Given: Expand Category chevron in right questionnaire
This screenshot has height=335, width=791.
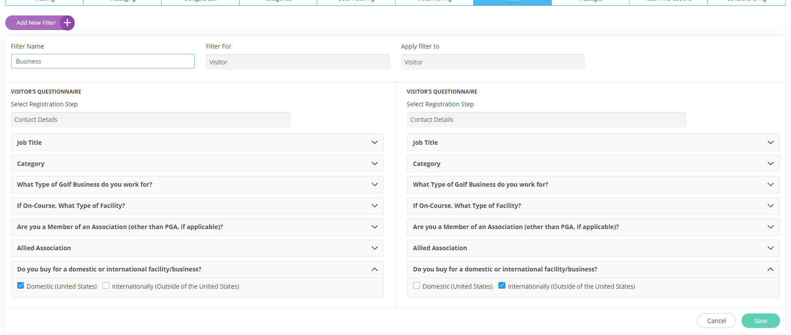Looking at the screenshot, I should point(770,164).
